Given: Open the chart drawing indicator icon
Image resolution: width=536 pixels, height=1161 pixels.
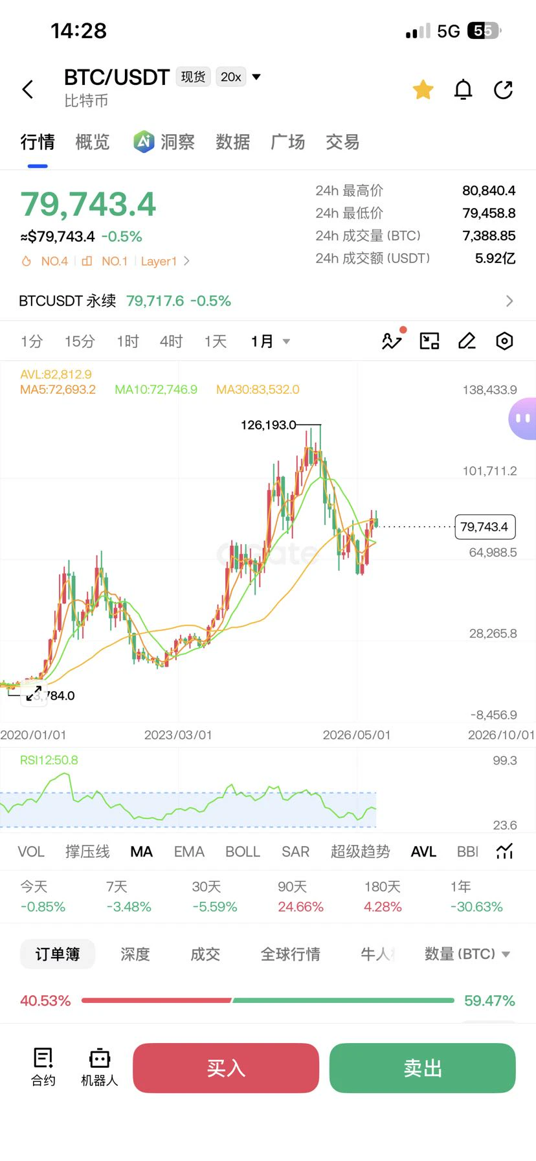Looking at the screenshot, I should click(392, 341).
